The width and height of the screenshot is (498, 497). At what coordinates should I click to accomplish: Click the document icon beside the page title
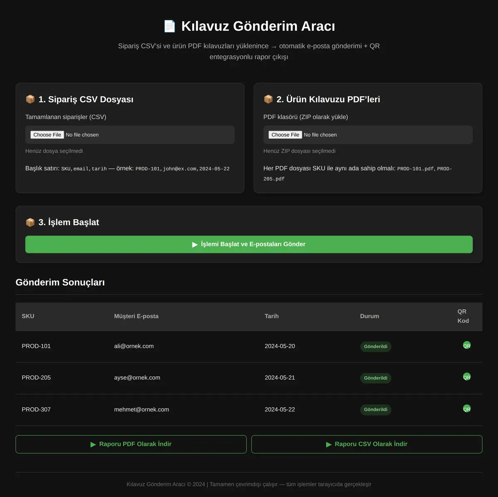click(170, 26)
